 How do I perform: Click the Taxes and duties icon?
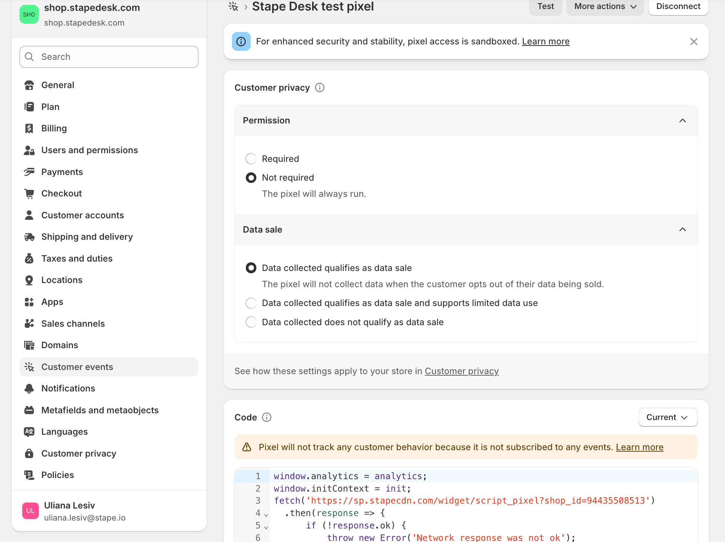29,259
